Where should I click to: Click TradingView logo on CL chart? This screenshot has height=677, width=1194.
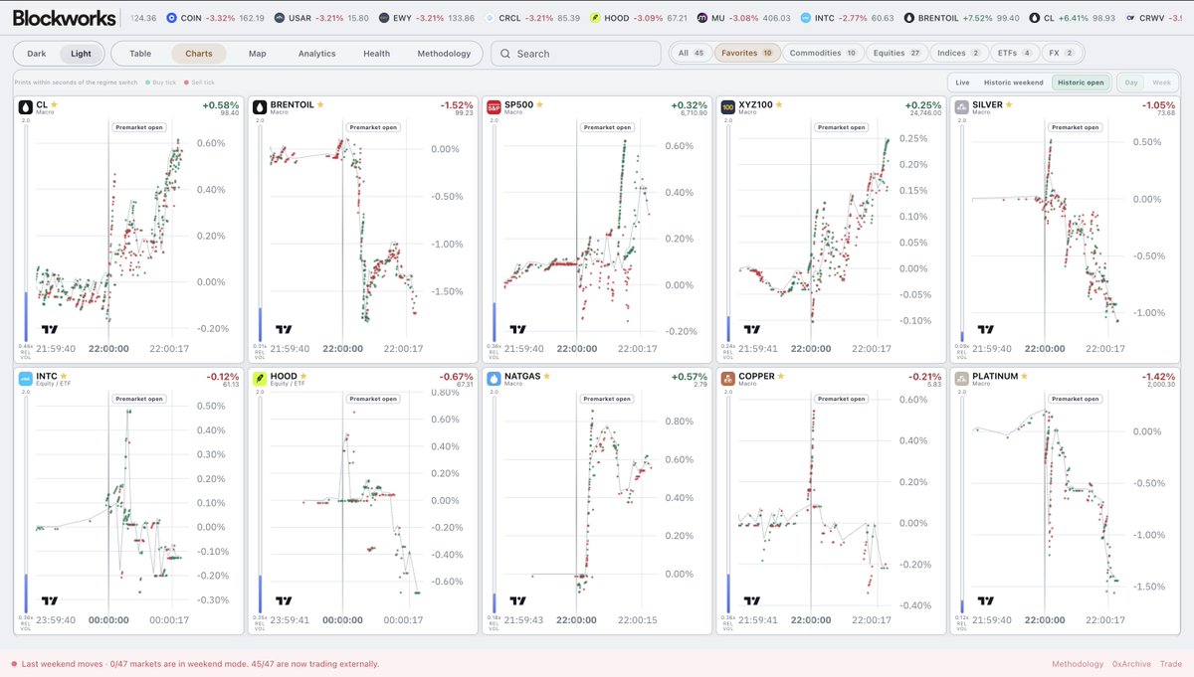click(50, 329)
